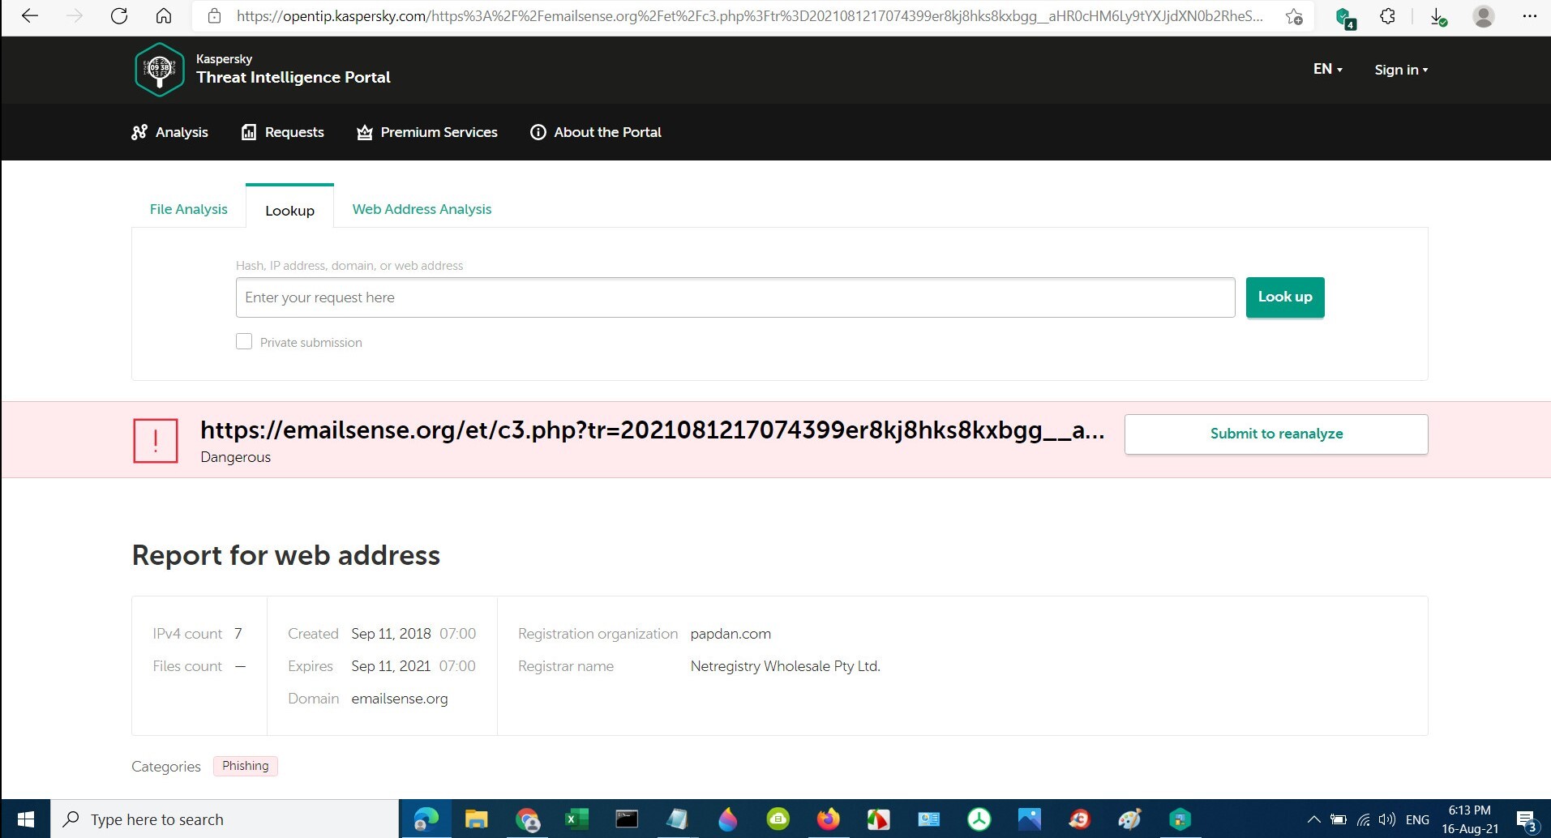Screen dimensions: 1551x838
Task: Open the browser Downloads icon
Action: 1438,17
